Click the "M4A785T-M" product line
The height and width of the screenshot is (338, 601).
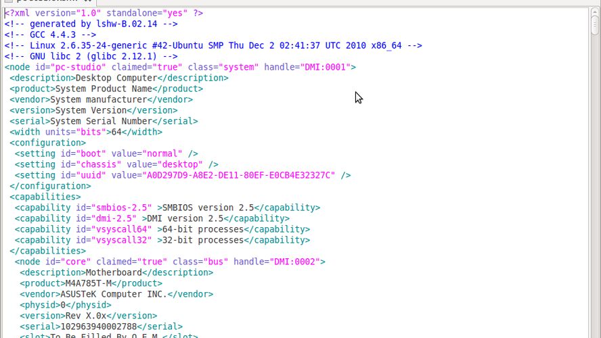point(91,283)
